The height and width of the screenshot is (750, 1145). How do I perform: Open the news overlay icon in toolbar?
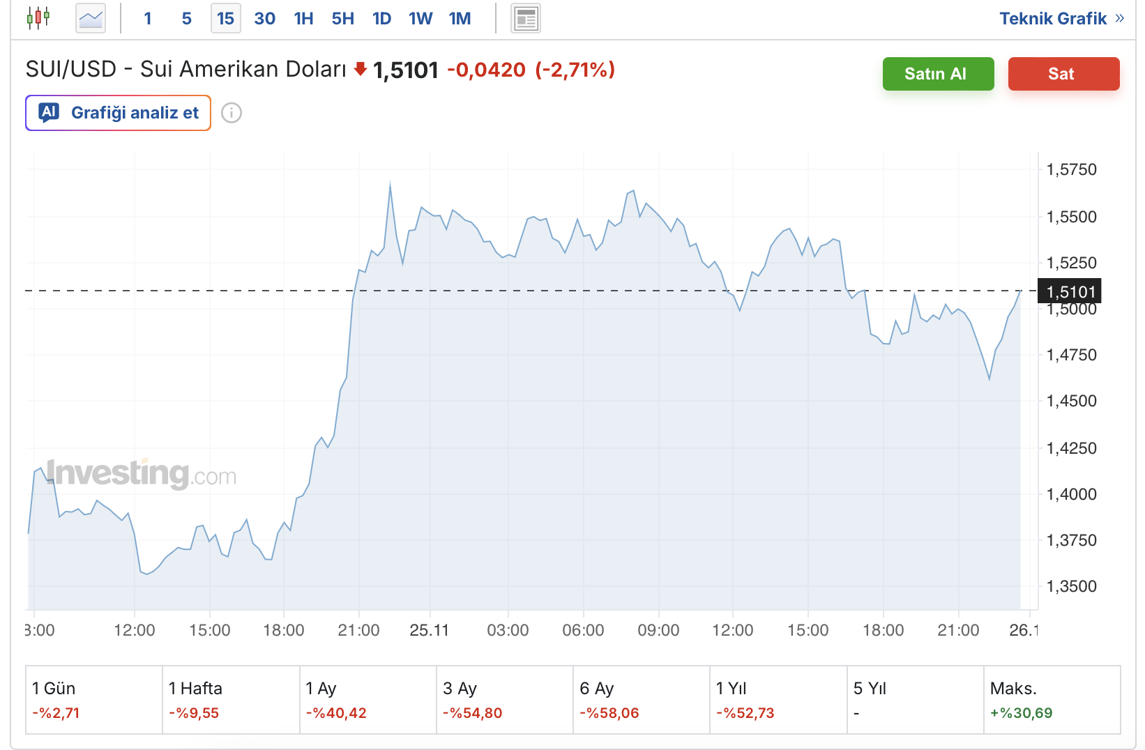coord(526,19)
